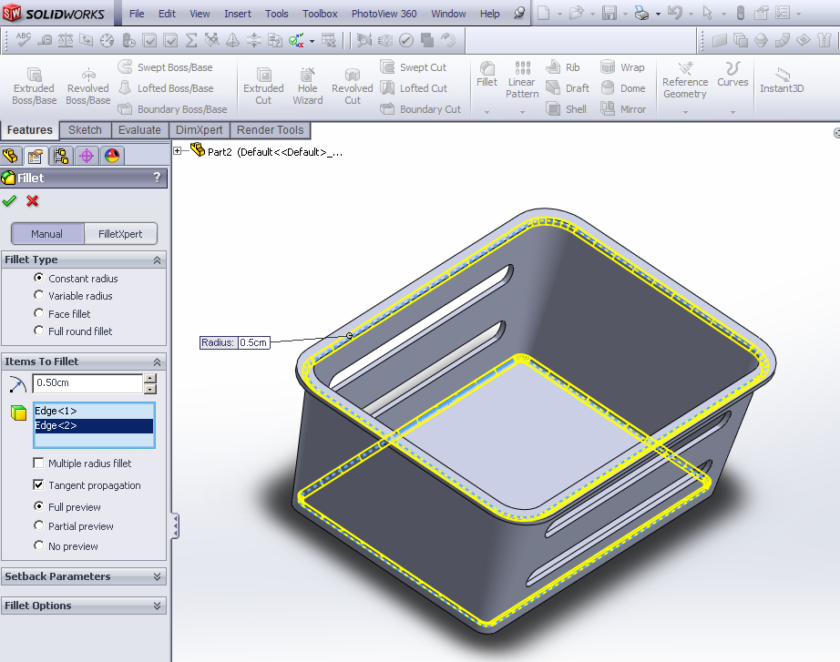
Task: Select Constant radius fillet type
Action: [38, 278]
